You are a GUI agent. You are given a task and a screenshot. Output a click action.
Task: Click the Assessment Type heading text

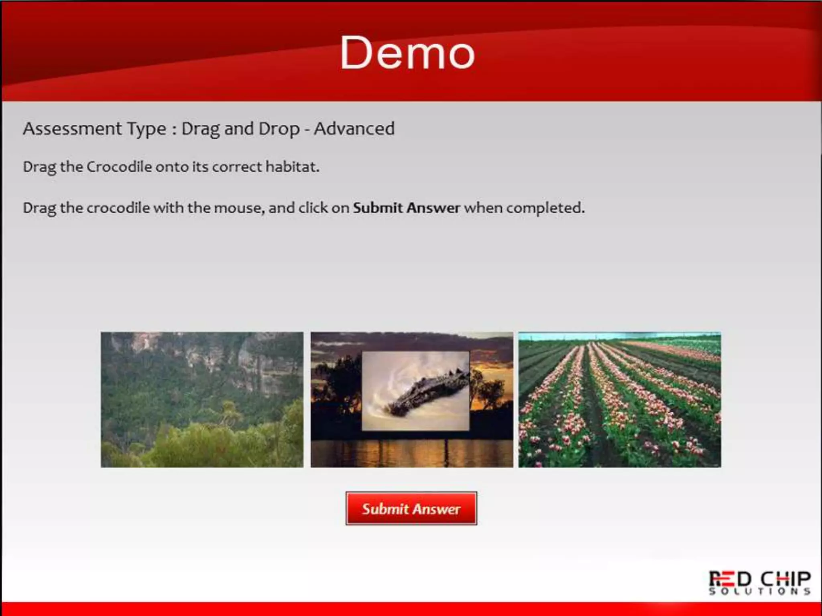click(x=94, y=129)
